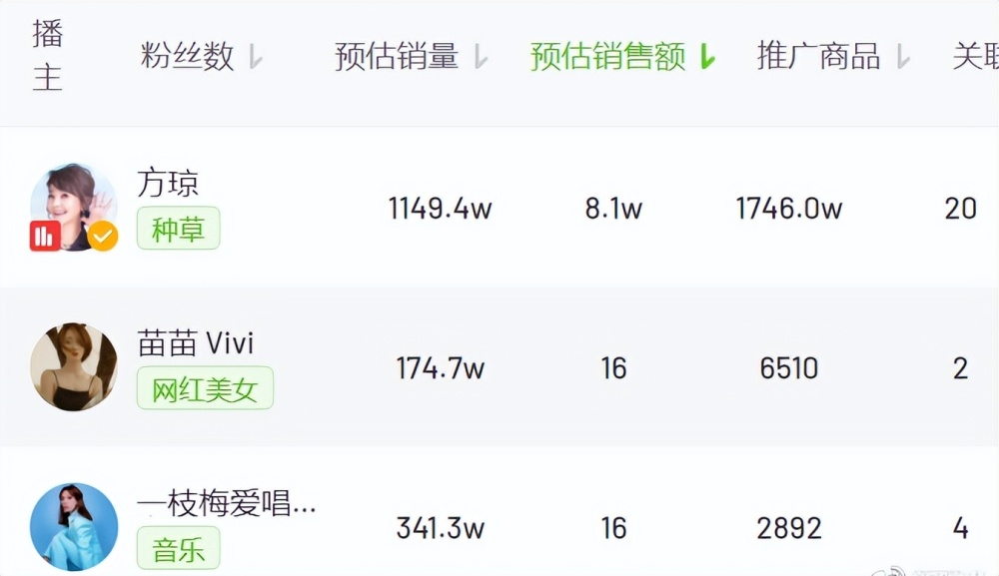Click the 播主 column header
The image size is (999, 576).
point(48,56)
